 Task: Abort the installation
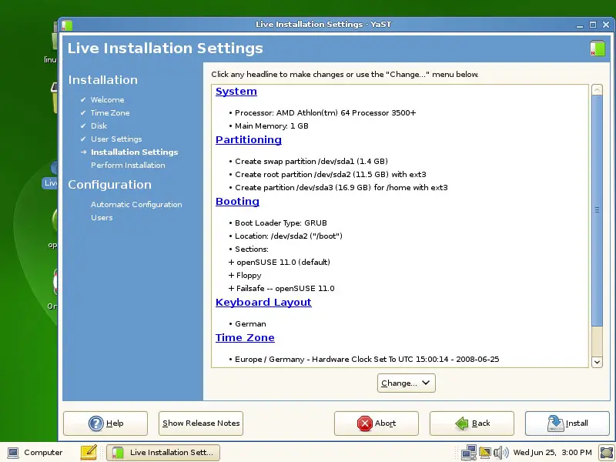377,423
